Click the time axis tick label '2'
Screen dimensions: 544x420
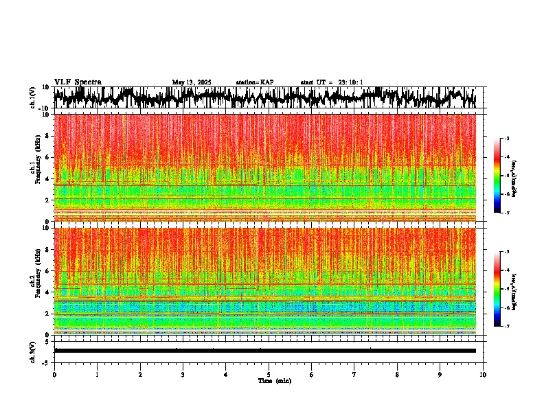(x=140, y=375)
